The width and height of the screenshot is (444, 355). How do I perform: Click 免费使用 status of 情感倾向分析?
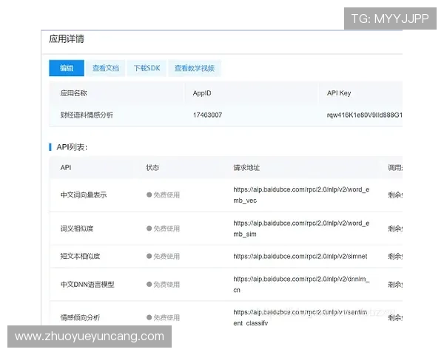163,317
